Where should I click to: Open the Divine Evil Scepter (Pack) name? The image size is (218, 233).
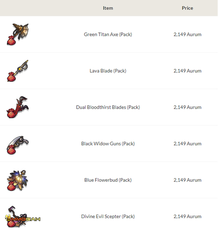click(x=108, y=216)
